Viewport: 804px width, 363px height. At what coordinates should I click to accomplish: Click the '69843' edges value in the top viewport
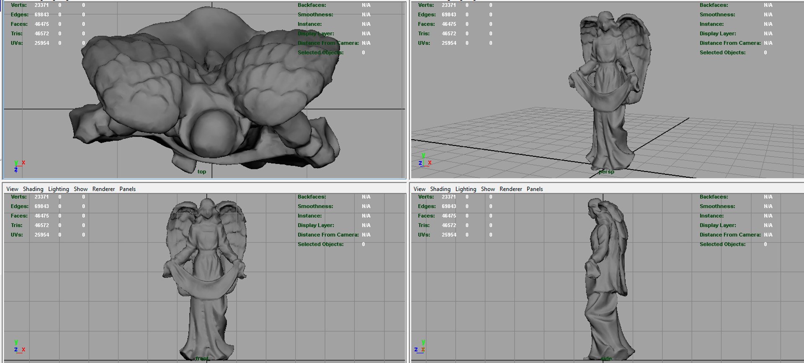coord(41,15)
